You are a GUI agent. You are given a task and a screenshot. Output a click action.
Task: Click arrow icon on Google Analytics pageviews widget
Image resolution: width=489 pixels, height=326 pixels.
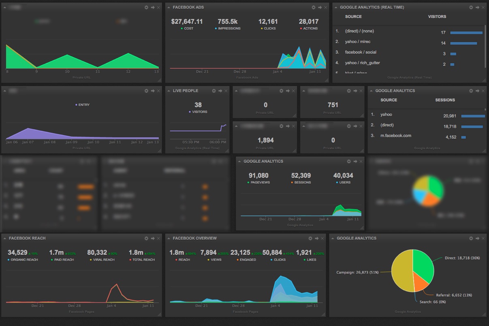click(x=355, y=161)
